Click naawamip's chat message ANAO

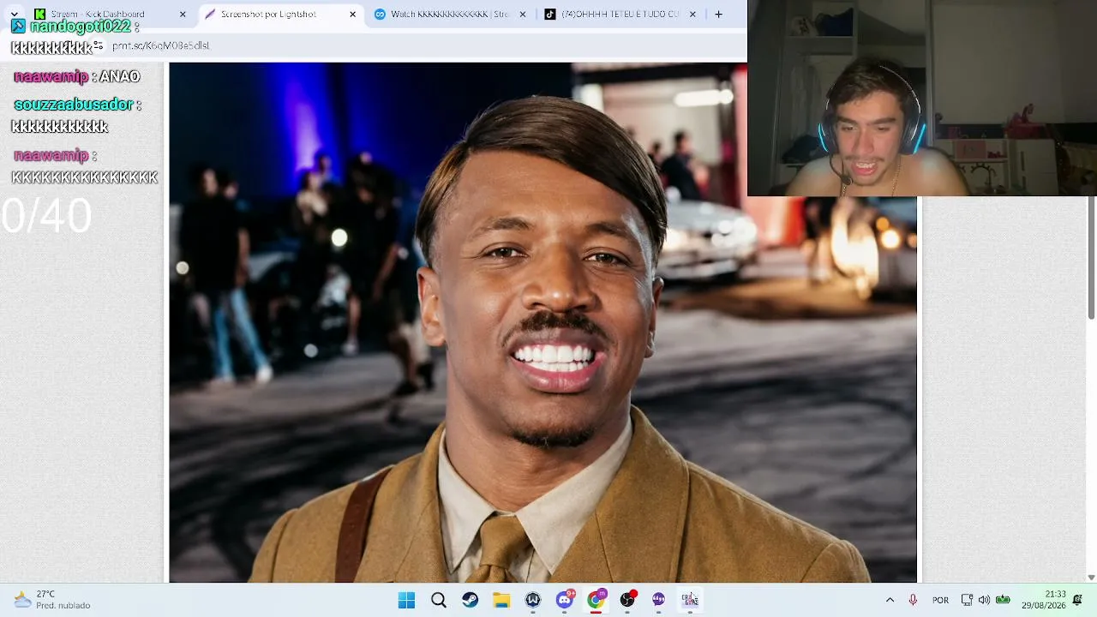120,77
